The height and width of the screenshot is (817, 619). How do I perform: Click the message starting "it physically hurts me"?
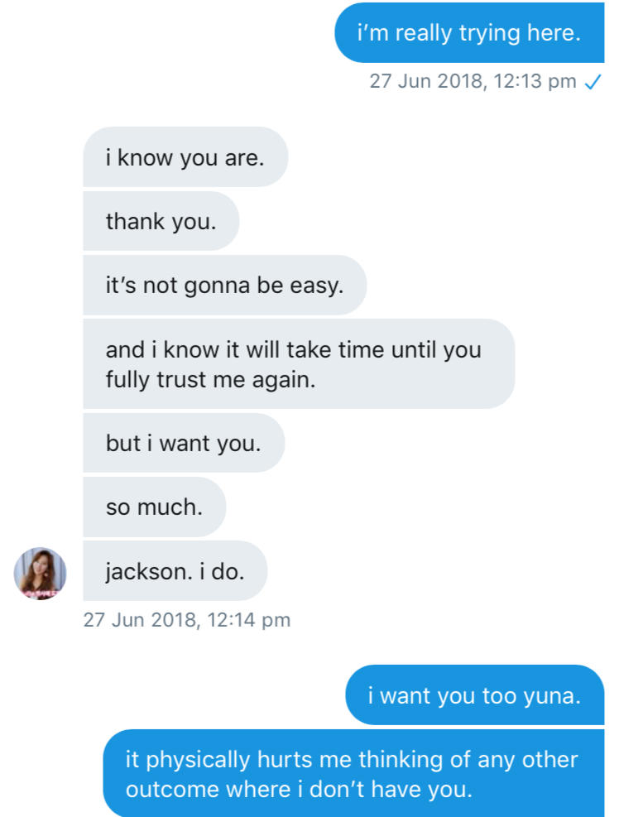[353, 774]
